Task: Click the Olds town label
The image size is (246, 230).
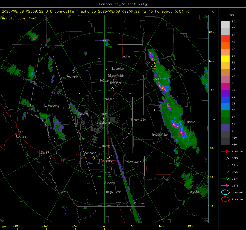Action: coord(104,114)
